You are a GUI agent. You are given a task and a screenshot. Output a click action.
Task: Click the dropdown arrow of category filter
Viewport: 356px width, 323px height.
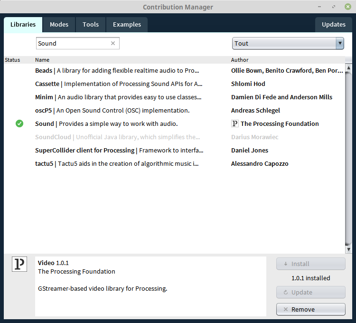[339, 43]
